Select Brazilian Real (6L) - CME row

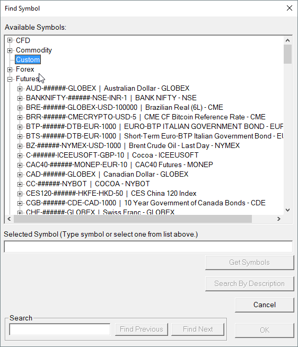pyautogui.click(x=124, y=107)
